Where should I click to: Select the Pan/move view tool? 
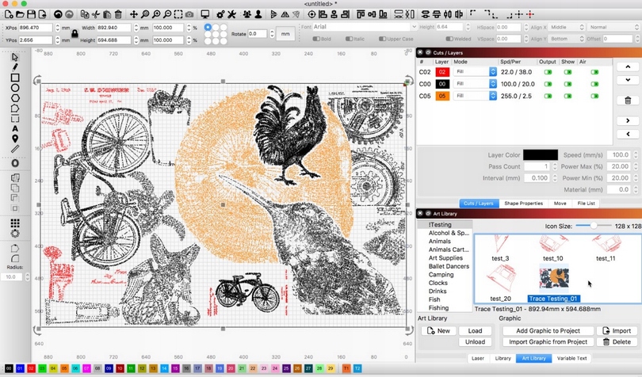click(x=133, y=14)
